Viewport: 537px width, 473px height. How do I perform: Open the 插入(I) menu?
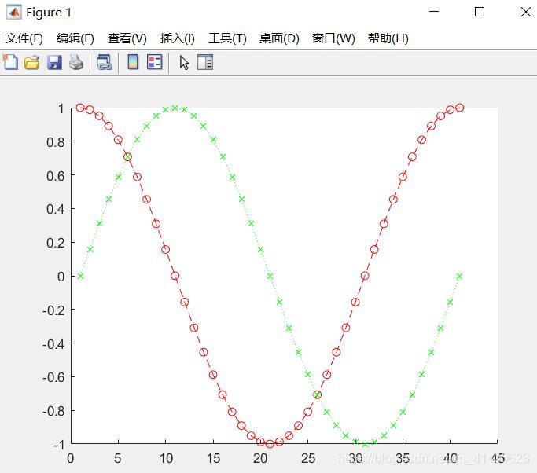tap(178, 38)
